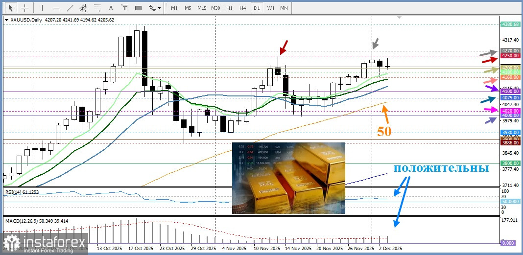This screenshot has height=255, width=523.
Task: Click the 4000.00 price level label
Action: coord(510,115)
